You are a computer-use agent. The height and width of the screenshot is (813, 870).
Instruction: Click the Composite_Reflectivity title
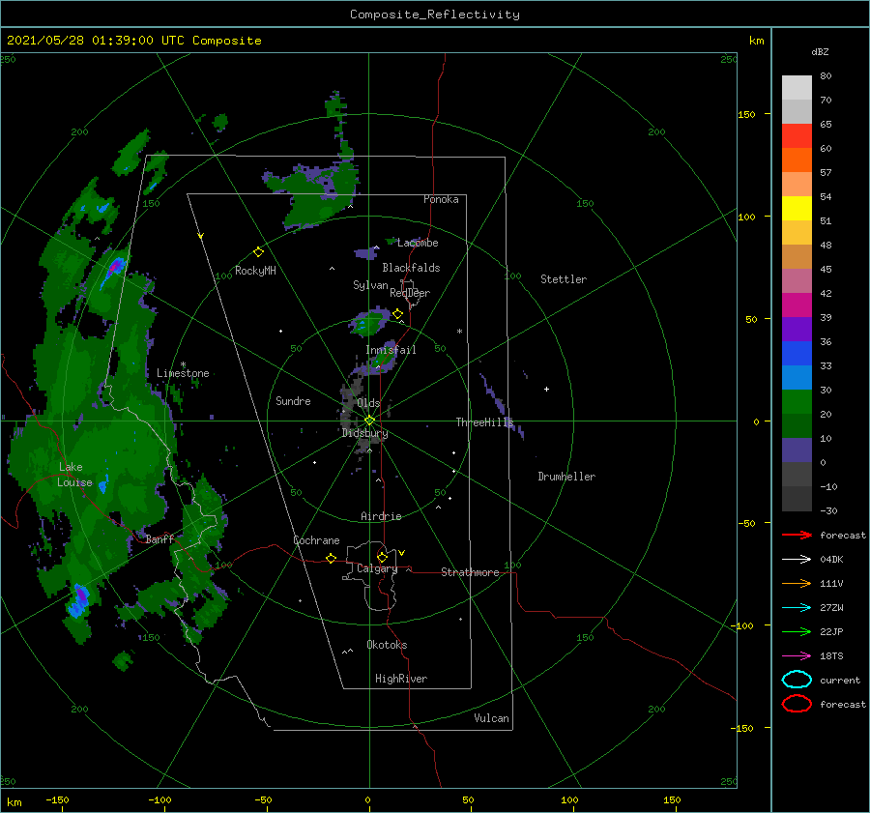[434, 15]
